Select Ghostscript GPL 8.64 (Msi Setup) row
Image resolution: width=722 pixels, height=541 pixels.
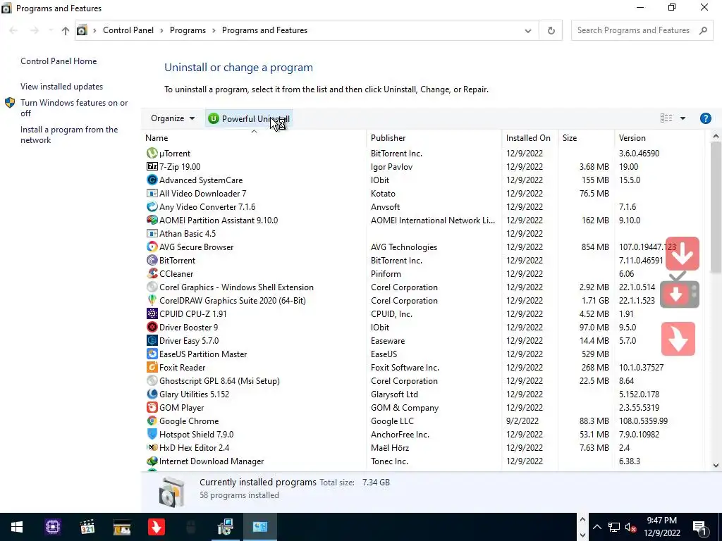click(x=424, y=380)
